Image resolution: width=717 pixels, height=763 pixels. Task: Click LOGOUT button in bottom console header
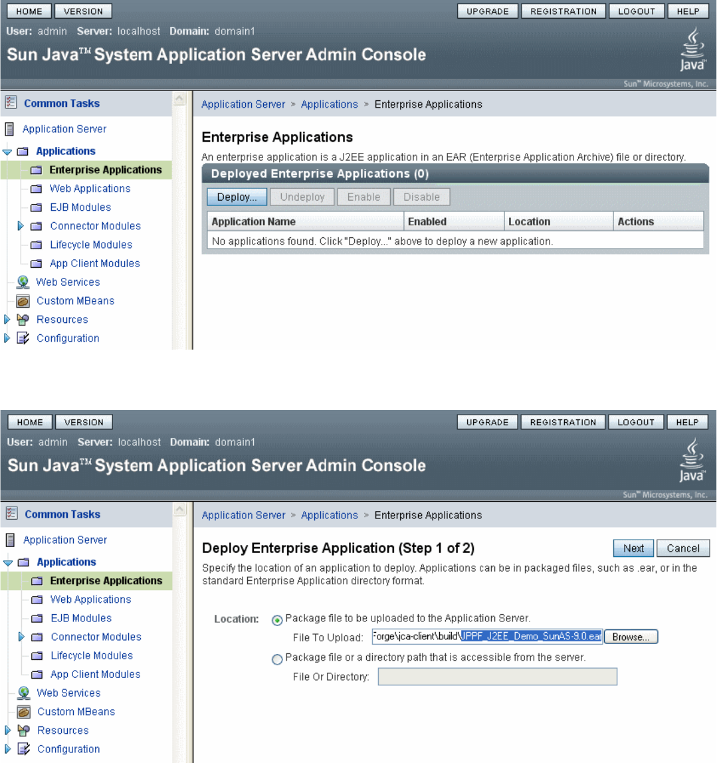point(636,422)
